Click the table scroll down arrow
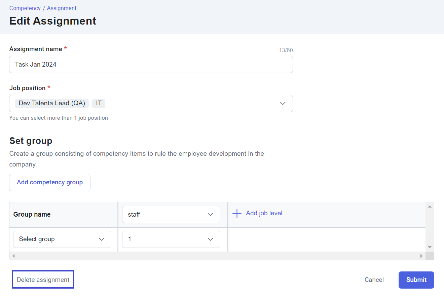The height and width of the screenshot is (296, 444). [x=430, y=247]
